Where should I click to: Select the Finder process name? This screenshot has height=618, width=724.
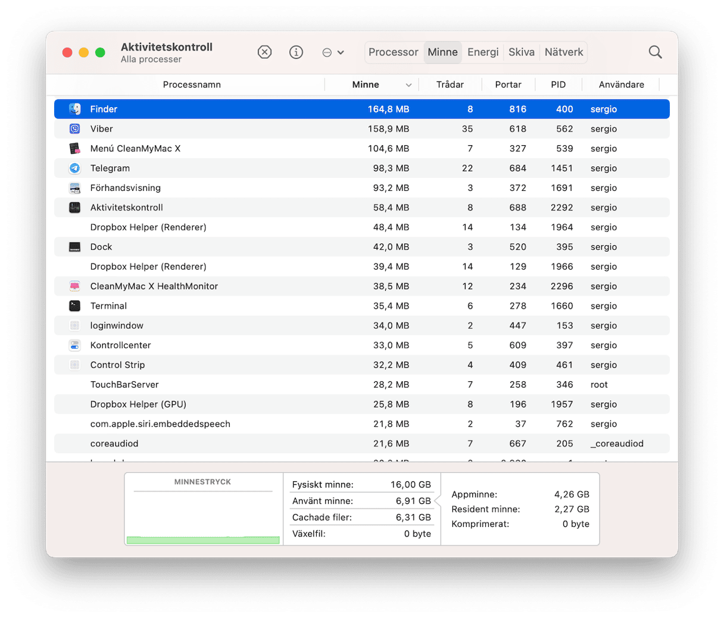(x=104, y=109)
